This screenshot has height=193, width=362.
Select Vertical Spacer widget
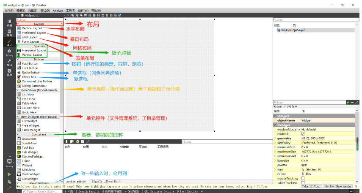click(30, 54)
